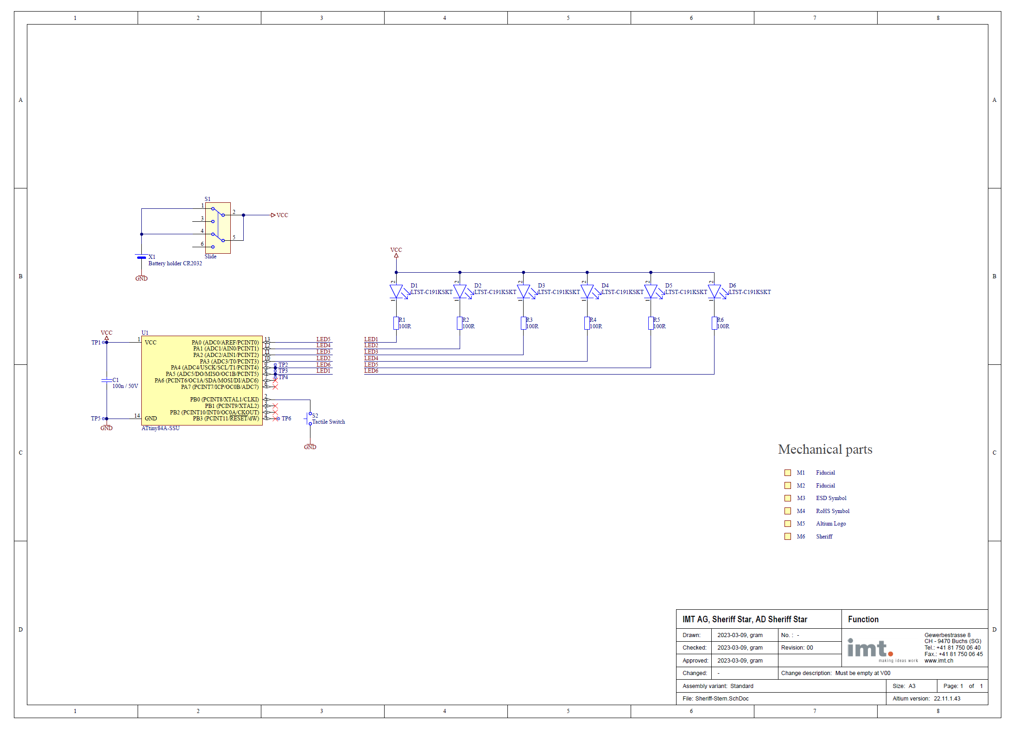Click the 'Tactile Switch' label

tap(329, 422)
